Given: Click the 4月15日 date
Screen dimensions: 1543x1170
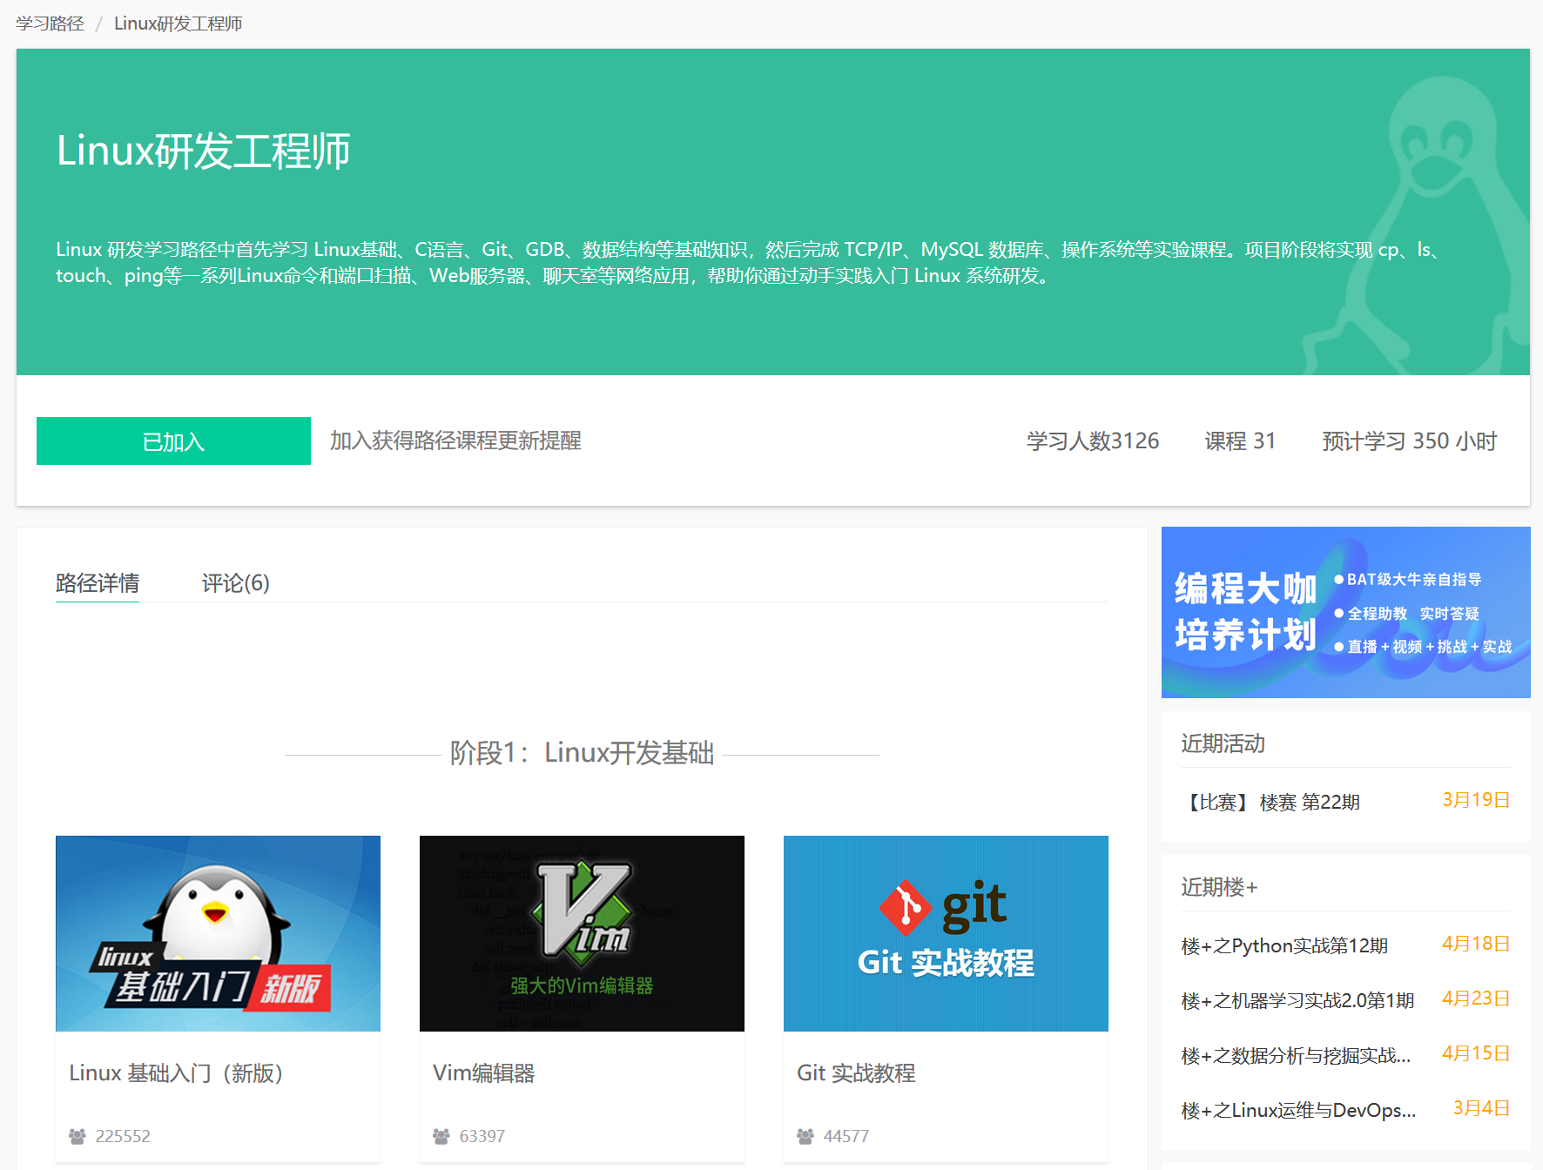Looking at the screenshot, I should click(x=1476, y=1053).
